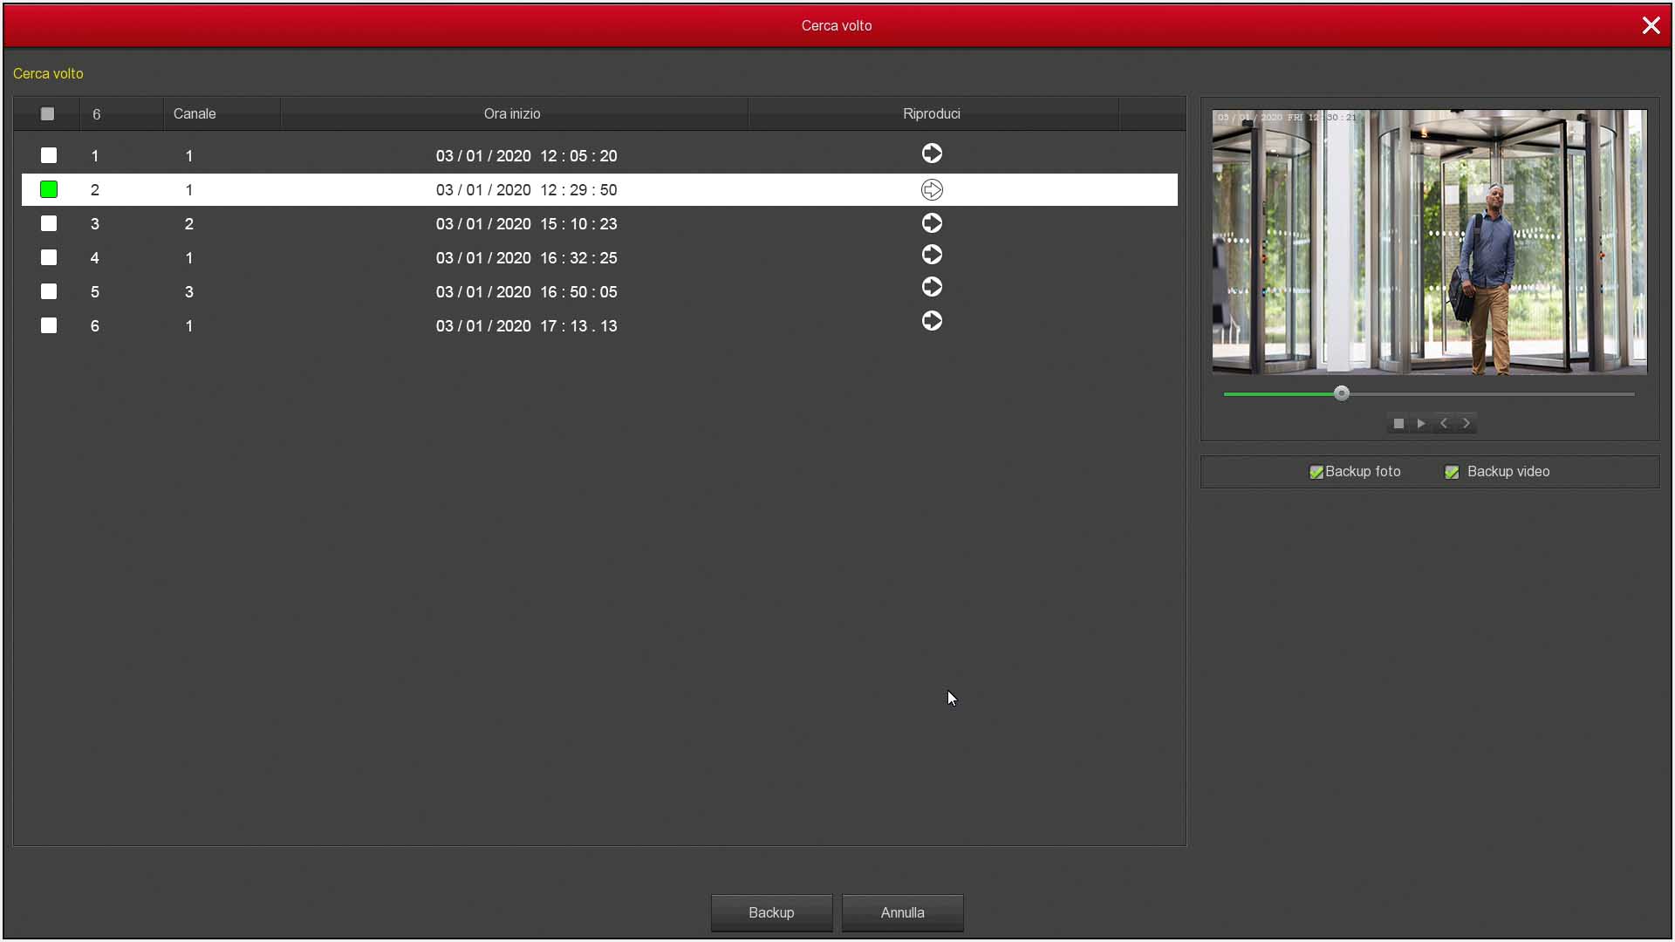
Task: Play recording from 16:50:05
Action: (932, 287)
